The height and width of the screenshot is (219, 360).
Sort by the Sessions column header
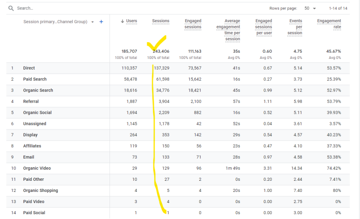161,21
